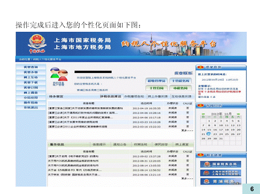Click 更多>>> under the 待办事宜 list
This screenshot has width=260, height=194.
point(187,131)
